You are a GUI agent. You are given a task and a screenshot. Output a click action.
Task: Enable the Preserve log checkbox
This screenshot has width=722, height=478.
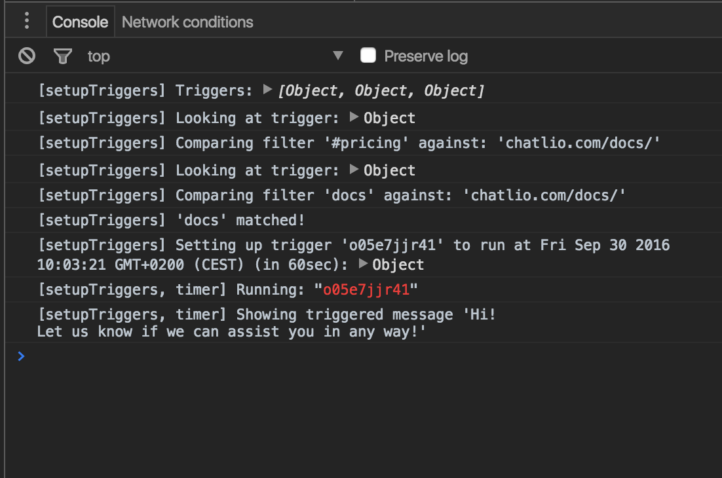368,55
